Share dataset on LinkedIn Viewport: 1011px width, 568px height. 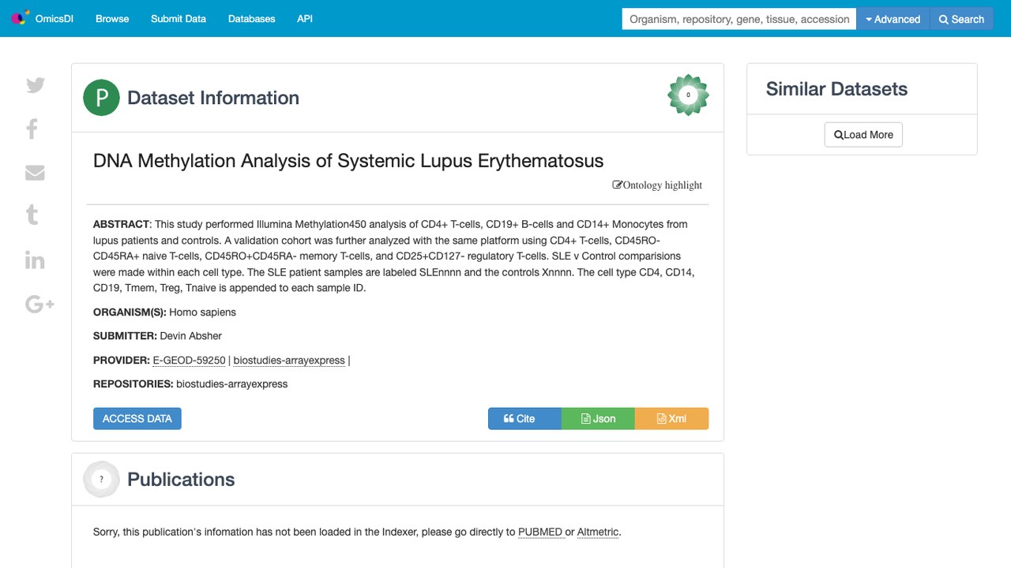(35, 260)
